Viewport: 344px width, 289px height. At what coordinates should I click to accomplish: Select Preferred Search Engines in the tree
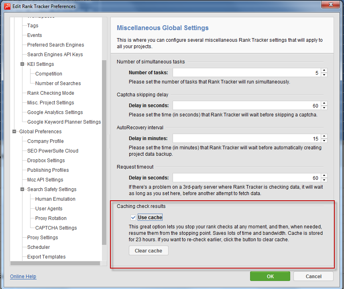click(x=55, y=45)
